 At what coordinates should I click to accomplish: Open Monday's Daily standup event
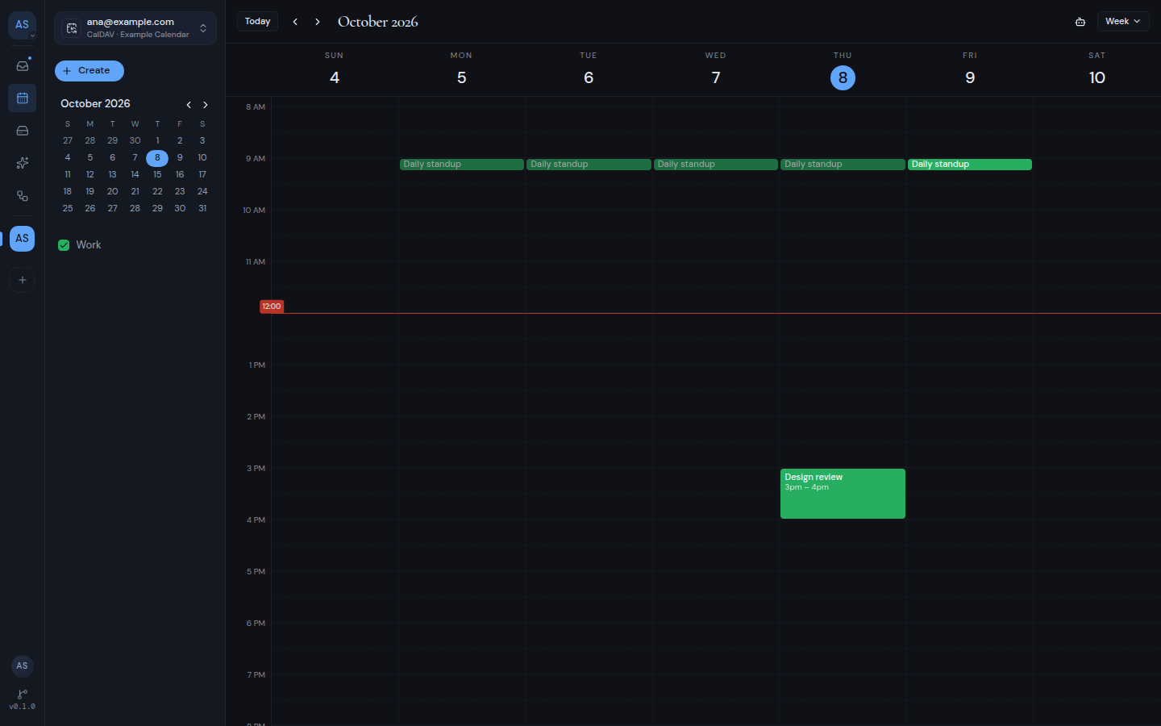[462, 165]
